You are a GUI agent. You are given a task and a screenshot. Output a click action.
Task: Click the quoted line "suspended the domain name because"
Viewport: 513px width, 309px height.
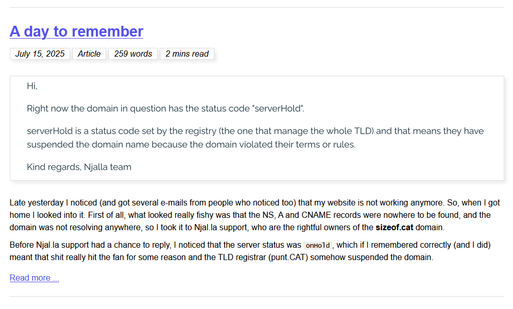pyautogui.click(x=191, y=145)
